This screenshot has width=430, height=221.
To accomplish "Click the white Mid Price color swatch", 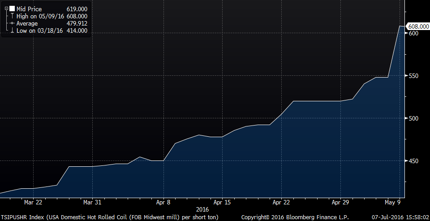I will (11, 9).
